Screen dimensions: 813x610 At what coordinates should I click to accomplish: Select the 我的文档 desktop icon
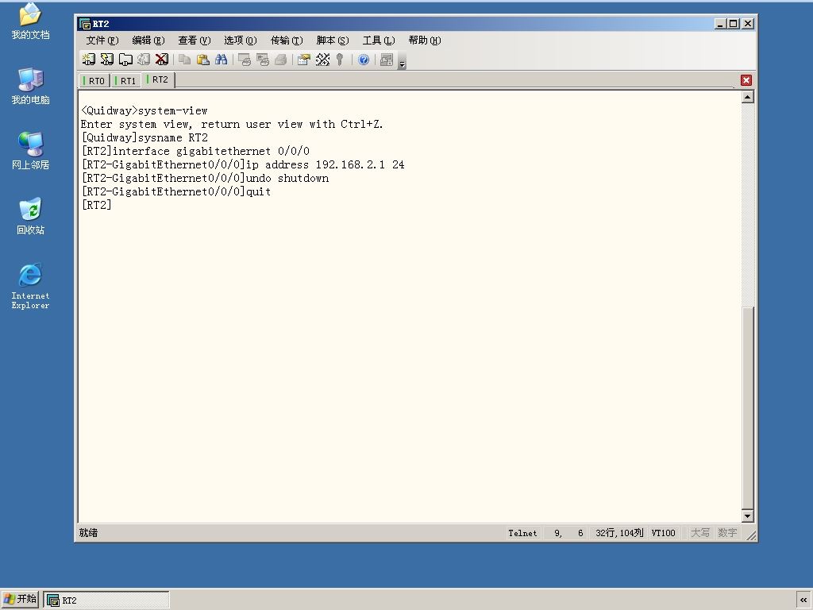(30, 21)
